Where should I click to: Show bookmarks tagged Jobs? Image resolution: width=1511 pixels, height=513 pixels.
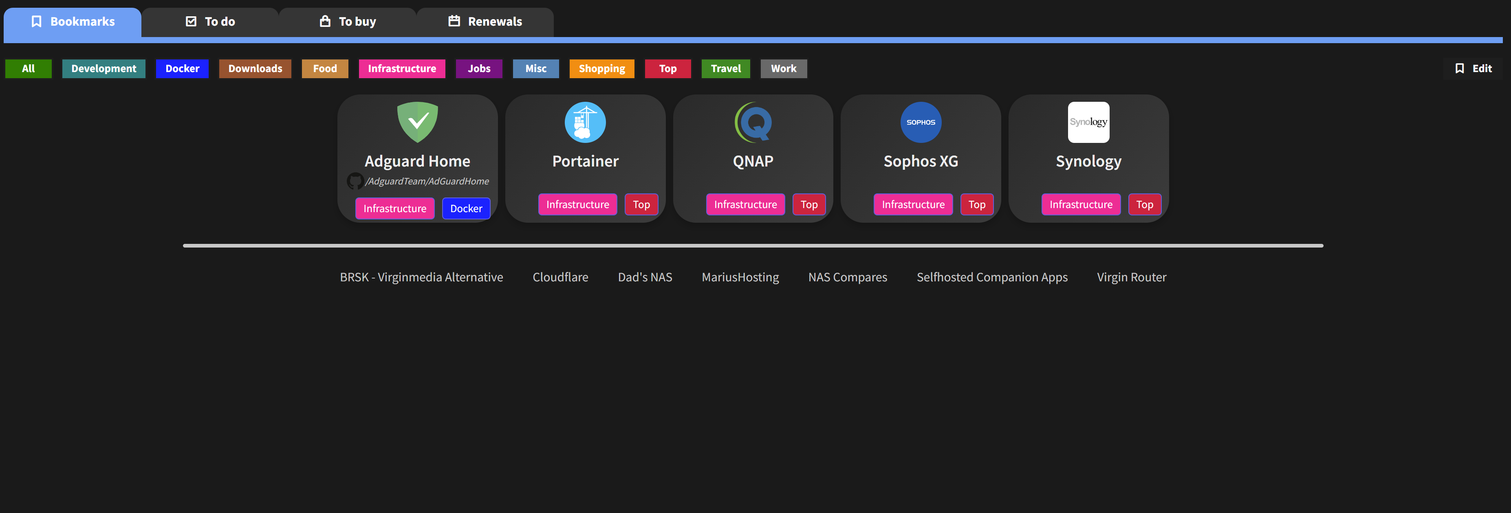(x=479, y=68)
